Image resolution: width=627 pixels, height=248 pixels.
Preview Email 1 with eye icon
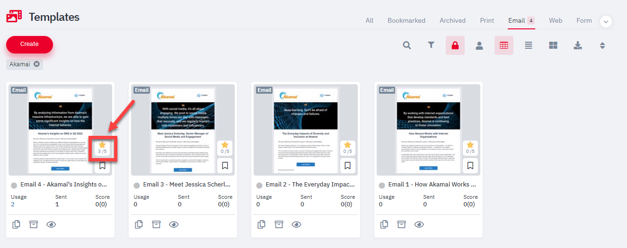click(419, 224)
